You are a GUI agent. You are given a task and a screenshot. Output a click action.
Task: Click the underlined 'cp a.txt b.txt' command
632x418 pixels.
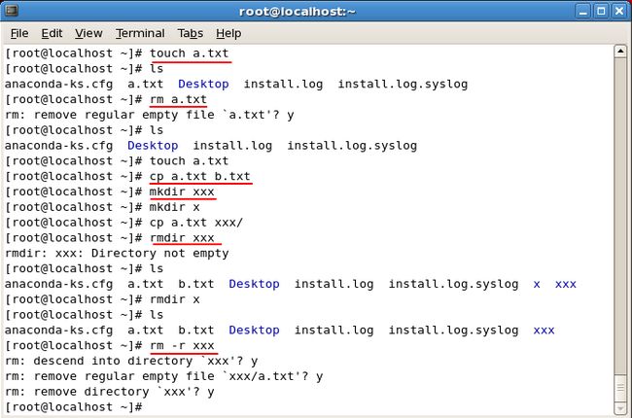tap(200, 176)
